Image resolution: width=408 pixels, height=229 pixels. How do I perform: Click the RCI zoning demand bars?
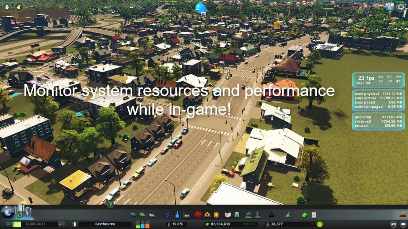coord(143,224)
